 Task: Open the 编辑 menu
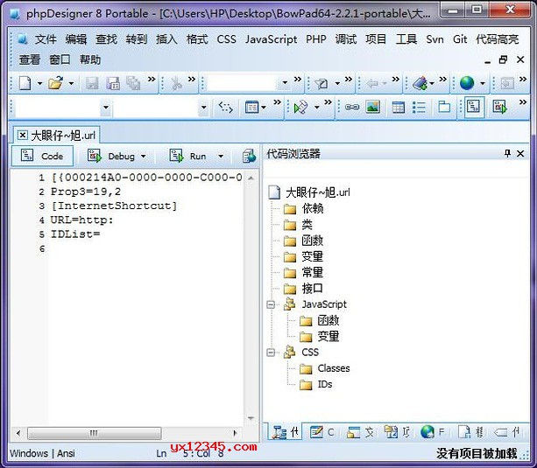tap(76, 39)
